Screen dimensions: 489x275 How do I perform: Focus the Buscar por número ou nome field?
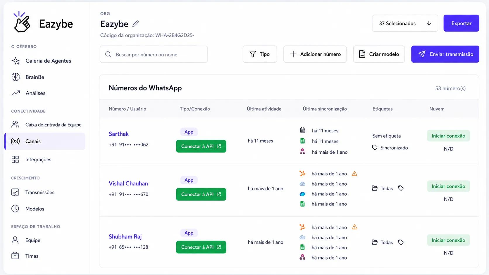(x=154, y=54)
